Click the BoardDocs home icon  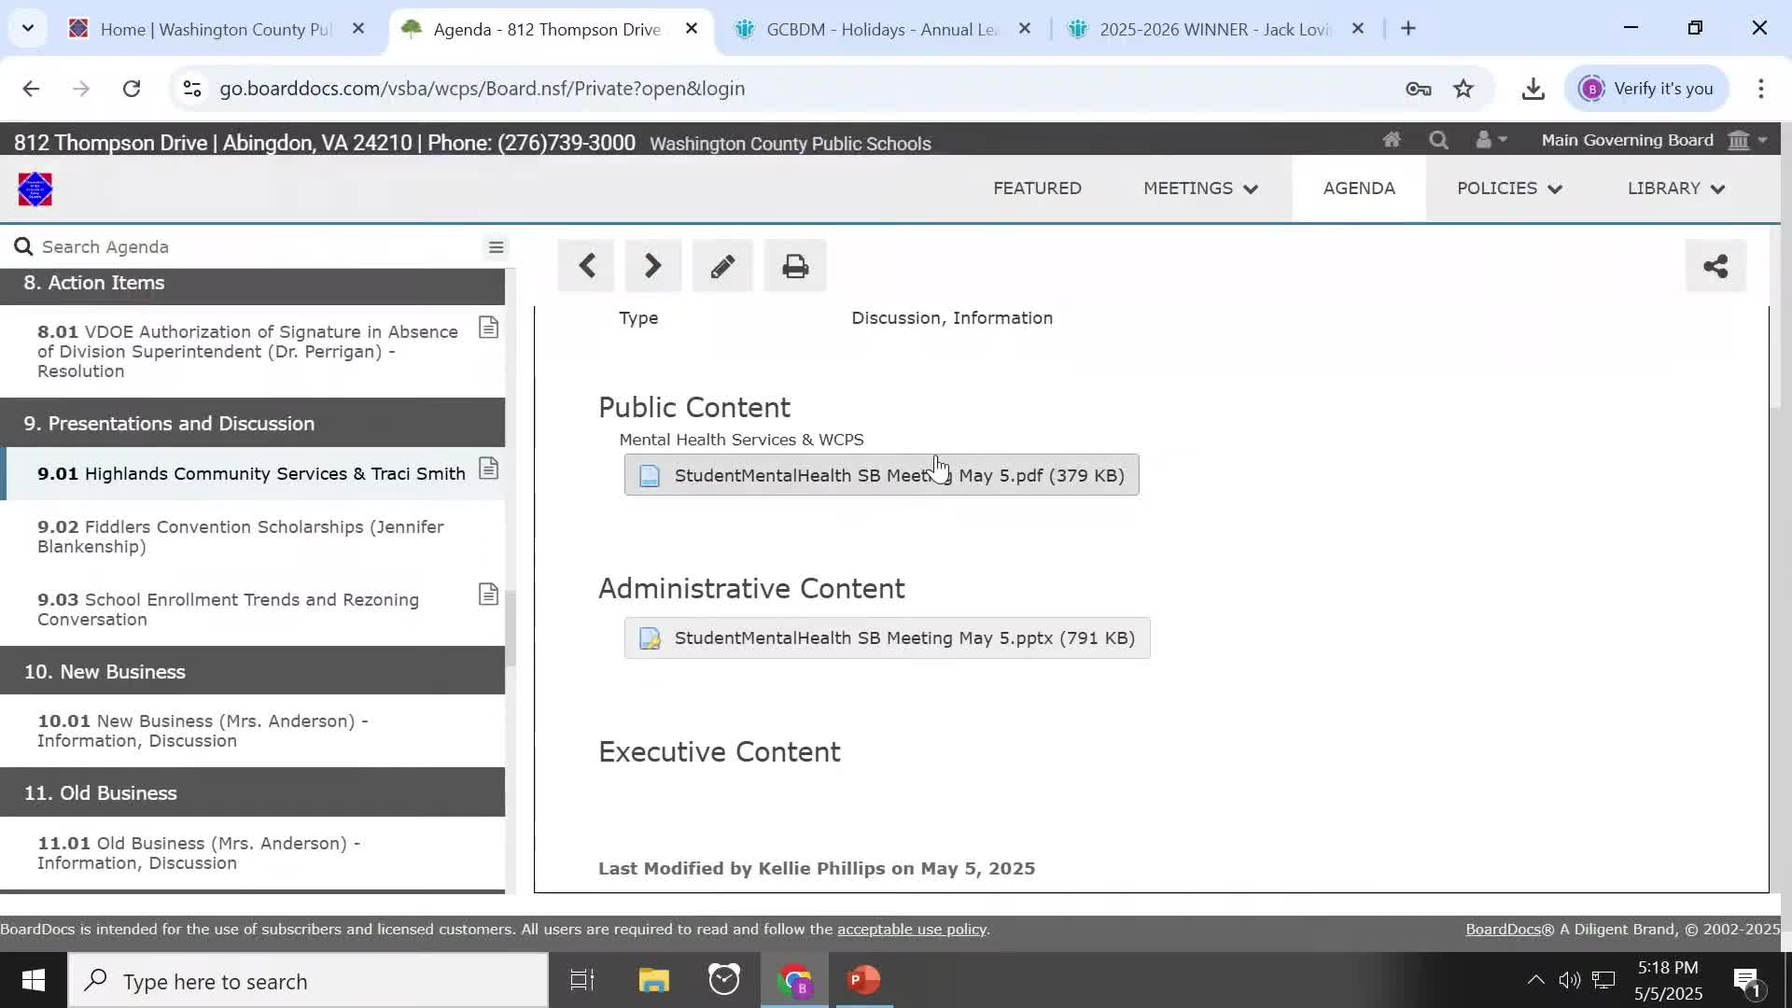click(x=1392, y=140)
